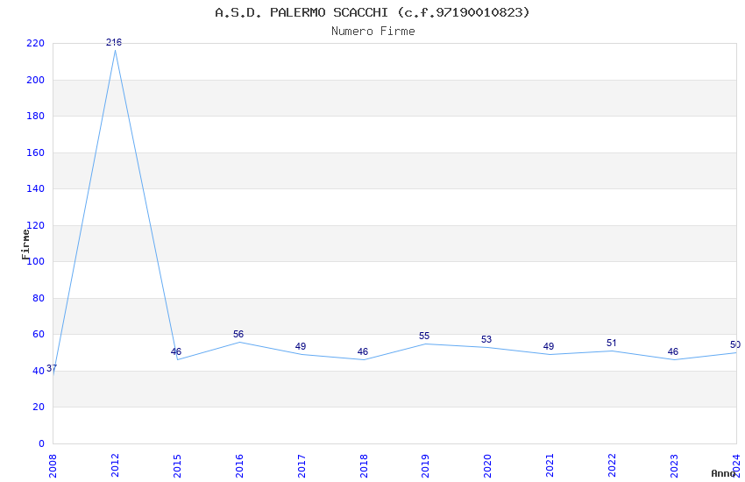Click the 56 data label for 2016
Screen dimensions: 745x482
click(238, 334)
